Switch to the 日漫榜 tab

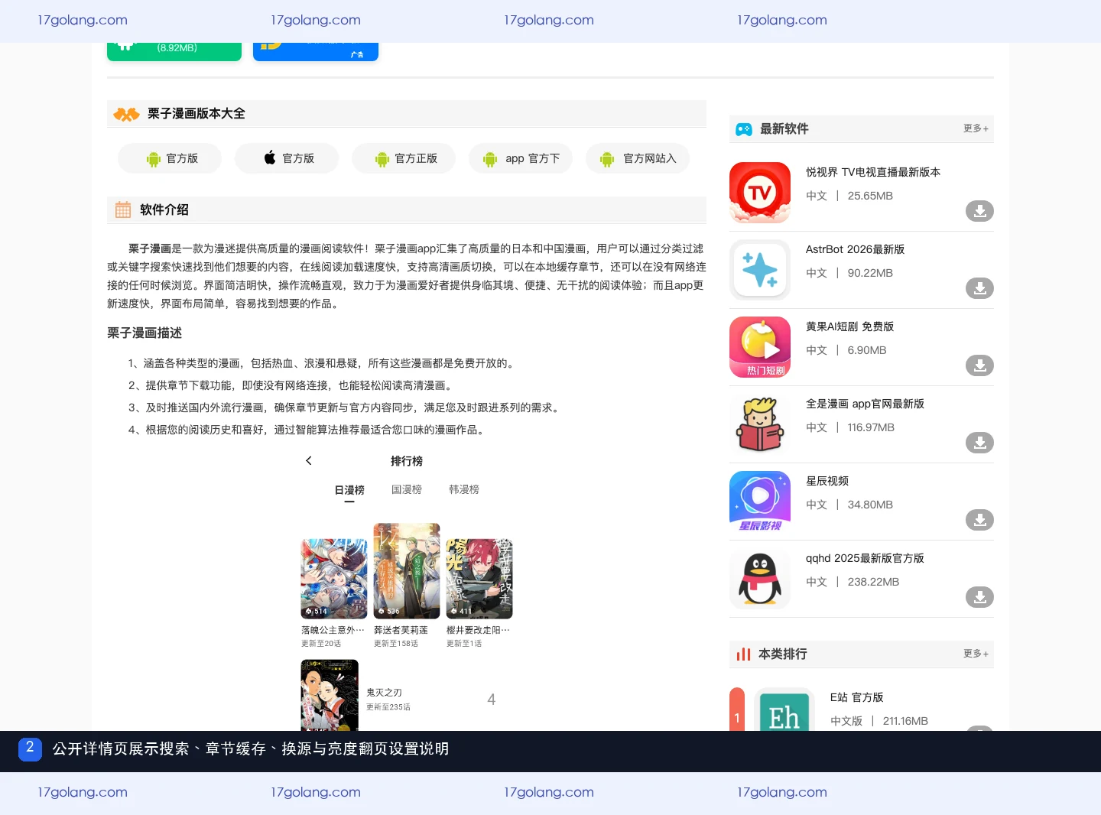(x=349, y=490)
